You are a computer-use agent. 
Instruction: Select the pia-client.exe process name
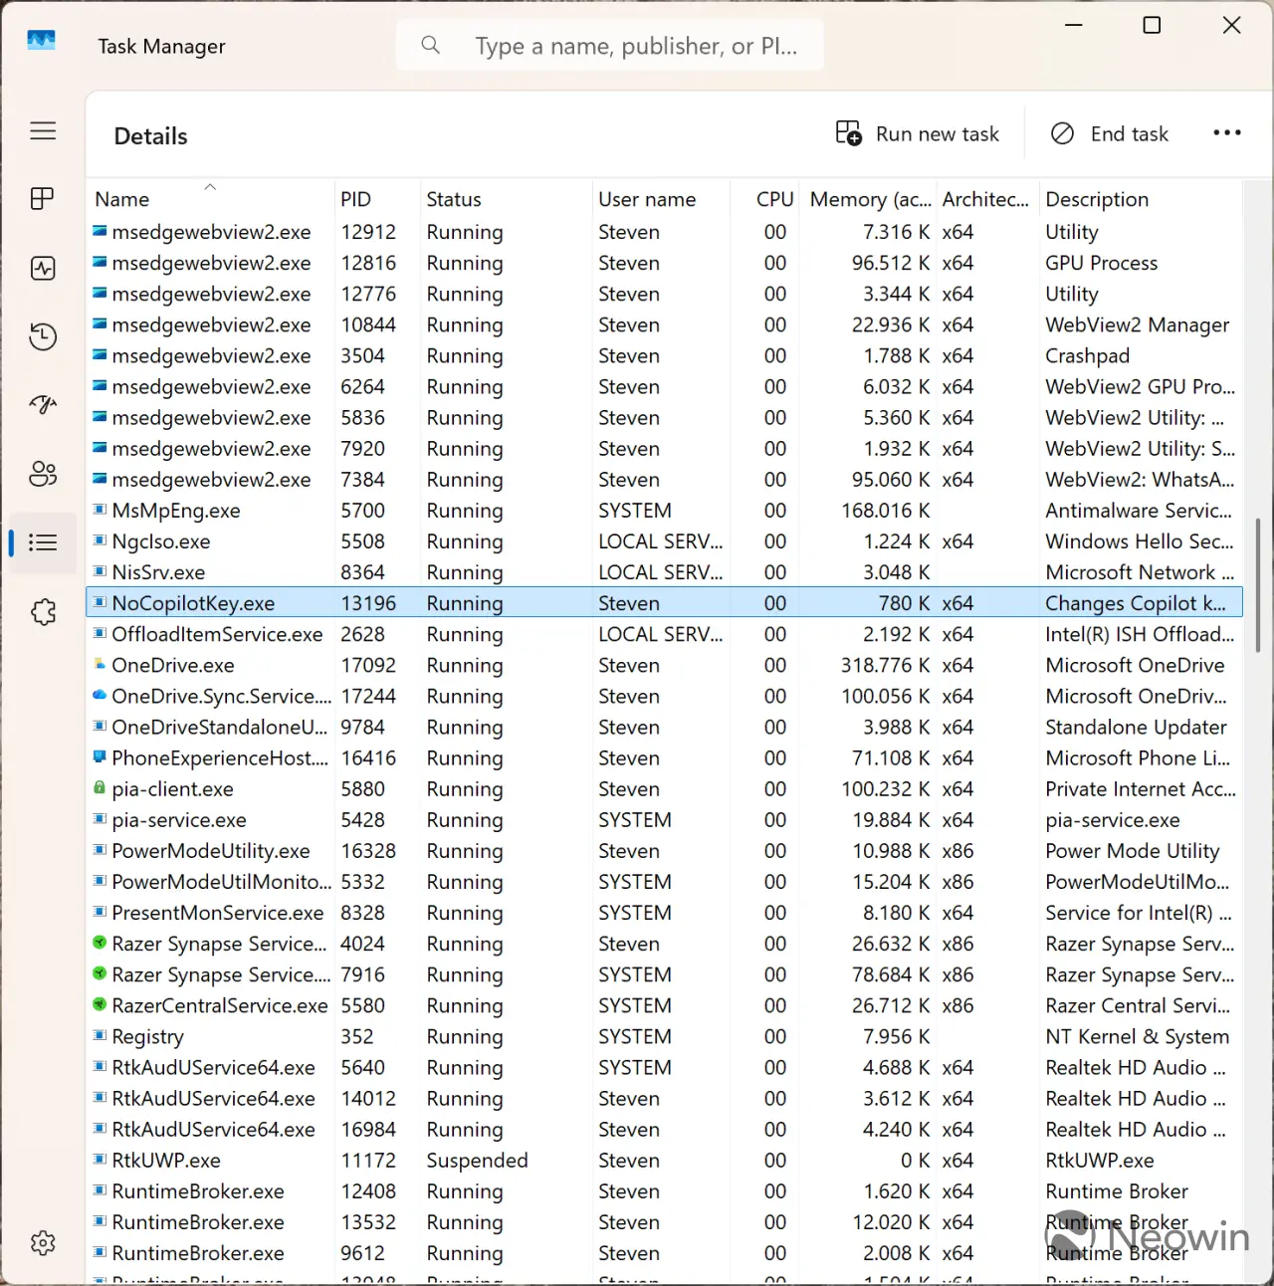click(x=172, y=789)
